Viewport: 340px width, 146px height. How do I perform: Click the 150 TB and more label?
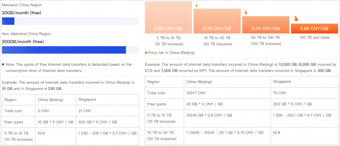tap(314, 38)
